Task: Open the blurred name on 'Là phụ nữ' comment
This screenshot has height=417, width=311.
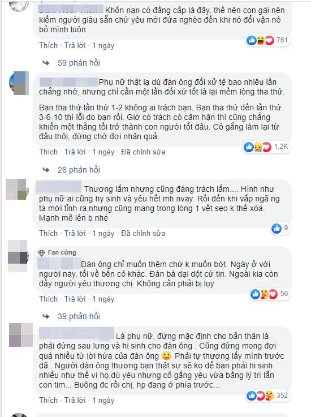Action: click(x=76, y=334)
